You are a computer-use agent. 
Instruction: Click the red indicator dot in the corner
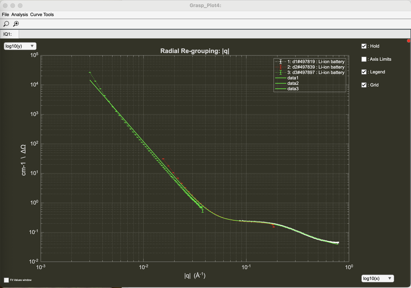[x=408, y=41]
